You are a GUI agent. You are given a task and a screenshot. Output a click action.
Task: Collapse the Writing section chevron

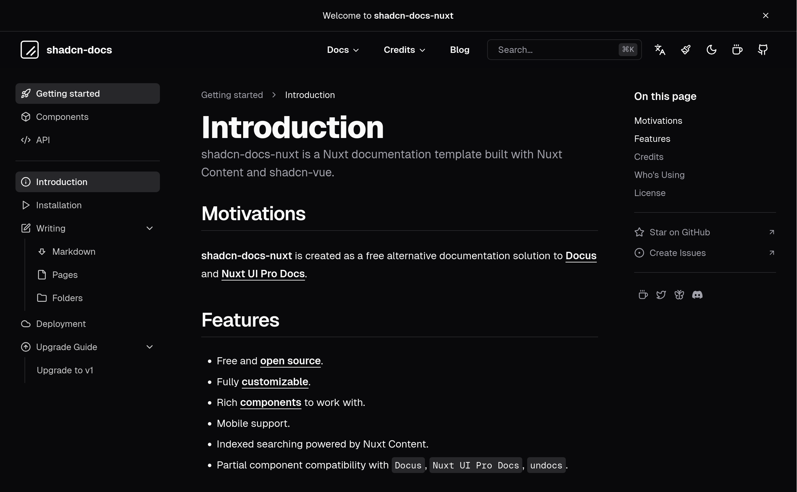tap(150, 228)
